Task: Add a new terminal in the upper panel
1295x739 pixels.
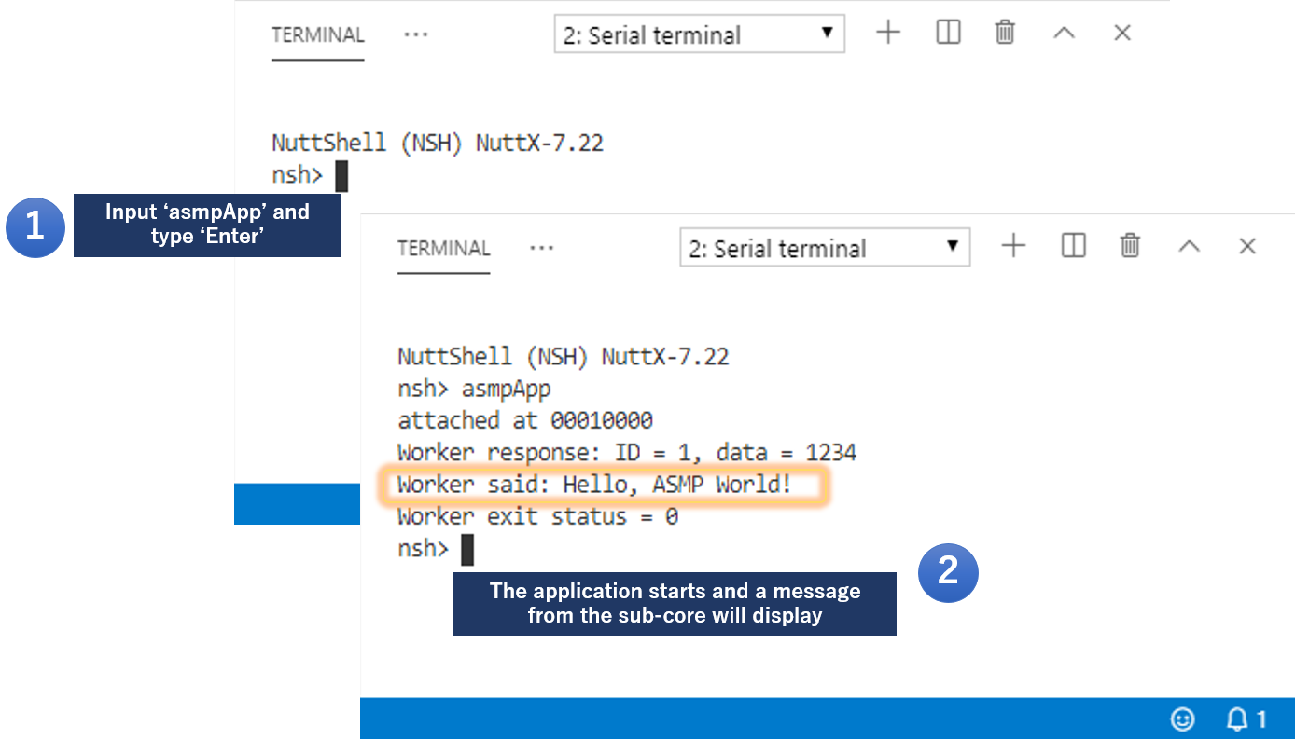Action: [x=888, y=33]
